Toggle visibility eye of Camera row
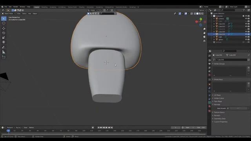Screen dimensions: 251x141 pos(246,18)
